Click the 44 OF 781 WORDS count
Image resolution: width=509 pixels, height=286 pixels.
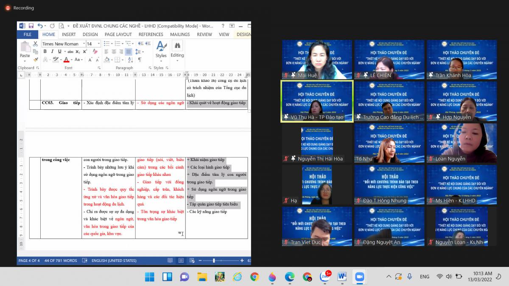61,261
